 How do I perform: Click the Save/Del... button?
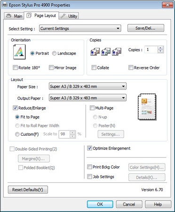click(146, 28)
